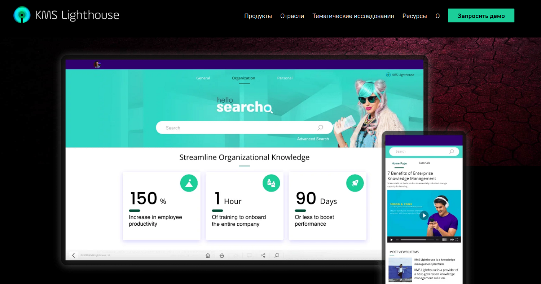Click the volume bars in the video controls
Viewport: 541px width, 284px height.
(445, 240)
